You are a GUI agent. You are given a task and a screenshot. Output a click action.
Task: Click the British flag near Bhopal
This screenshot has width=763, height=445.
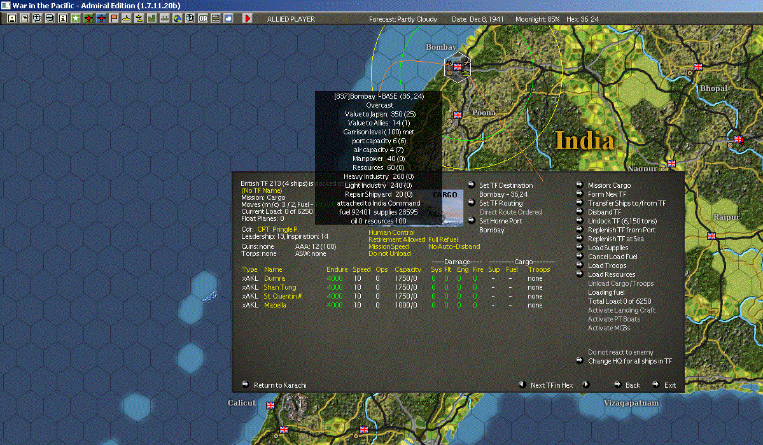(698, 67)
